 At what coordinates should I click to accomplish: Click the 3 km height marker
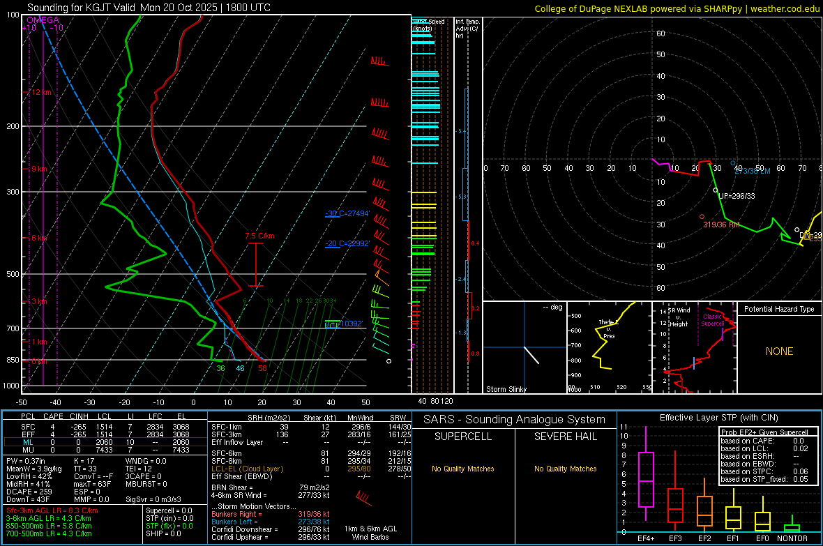point(39,301)
